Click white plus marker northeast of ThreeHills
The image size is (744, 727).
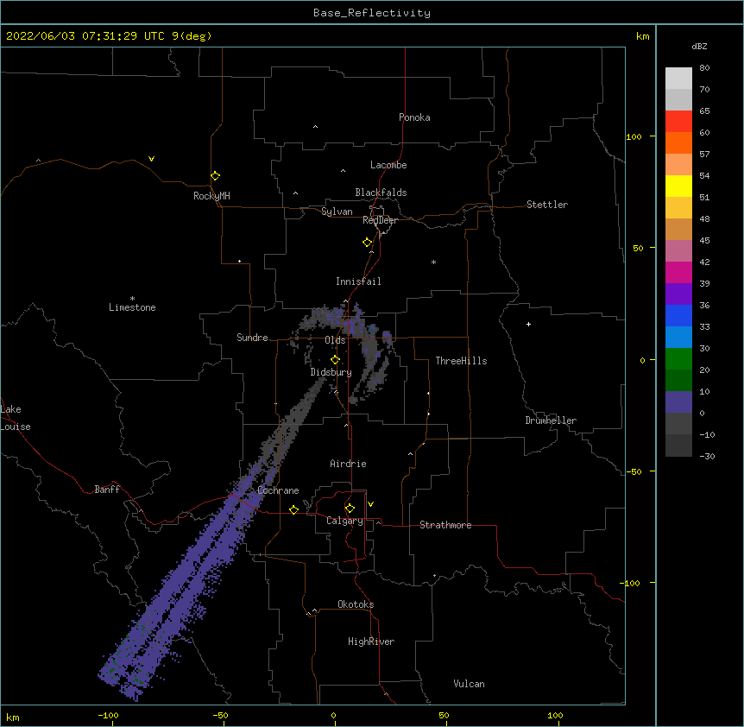click(528, 324)
